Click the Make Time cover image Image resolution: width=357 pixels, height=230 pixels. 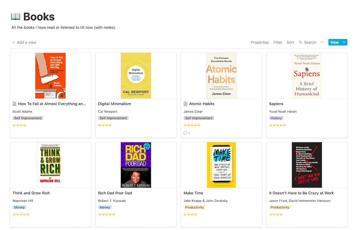pyautogui.click(x=221, y=165)
